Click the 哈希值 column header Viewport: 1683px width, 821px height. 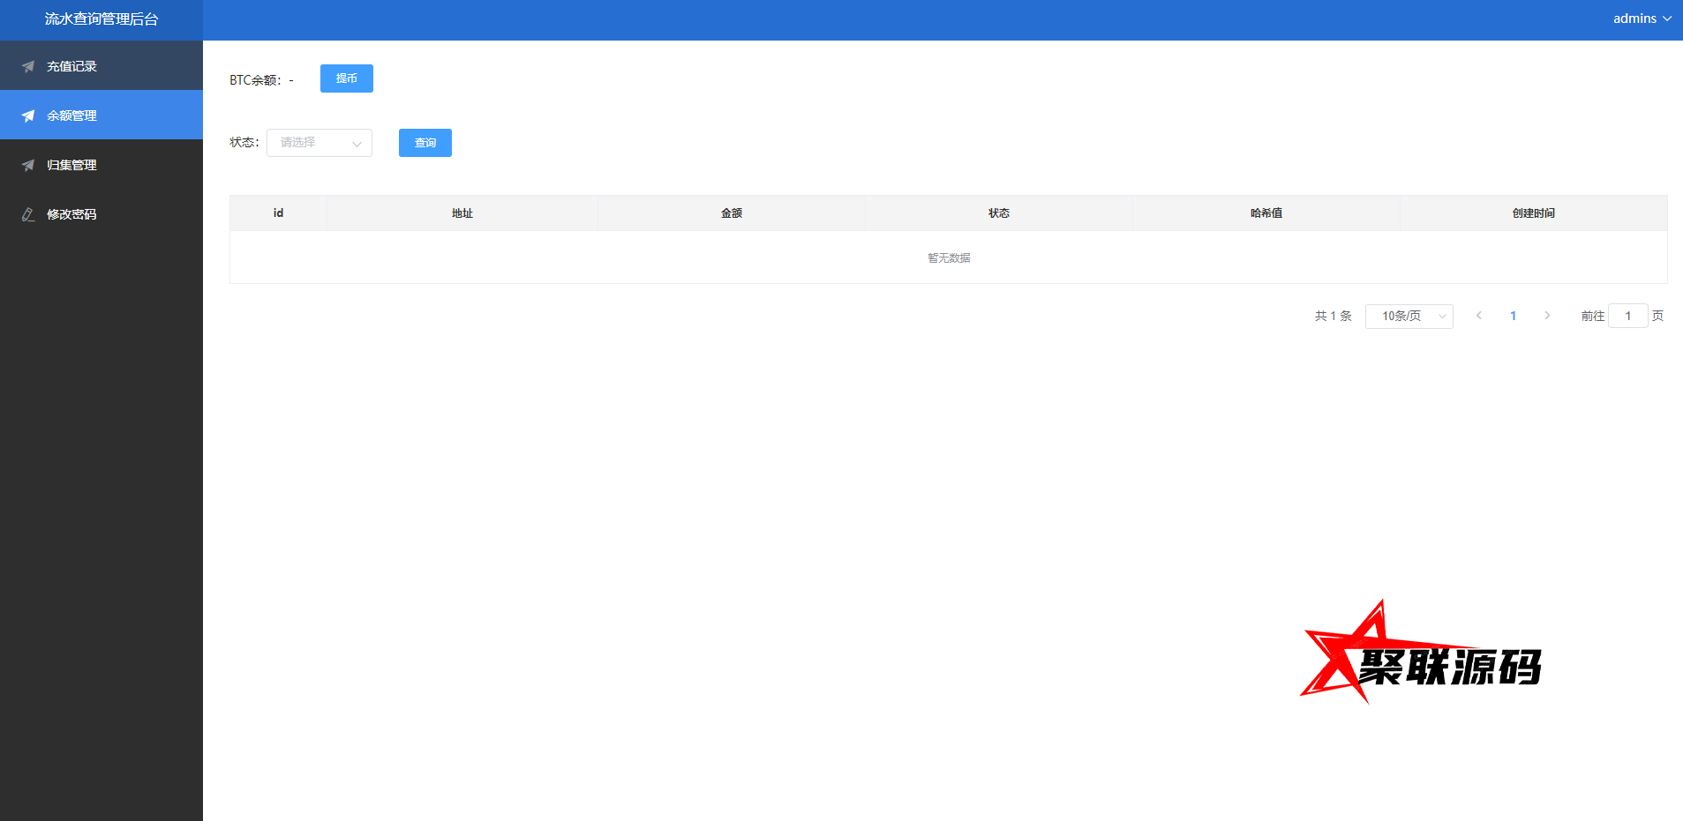point(1266,213)
